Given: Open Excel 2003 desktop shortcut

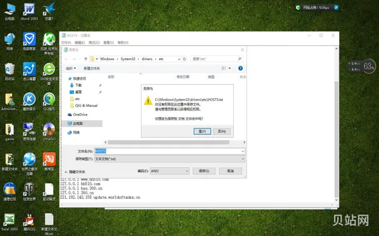Looking at the screenshot, I should (x=9, y=222).
